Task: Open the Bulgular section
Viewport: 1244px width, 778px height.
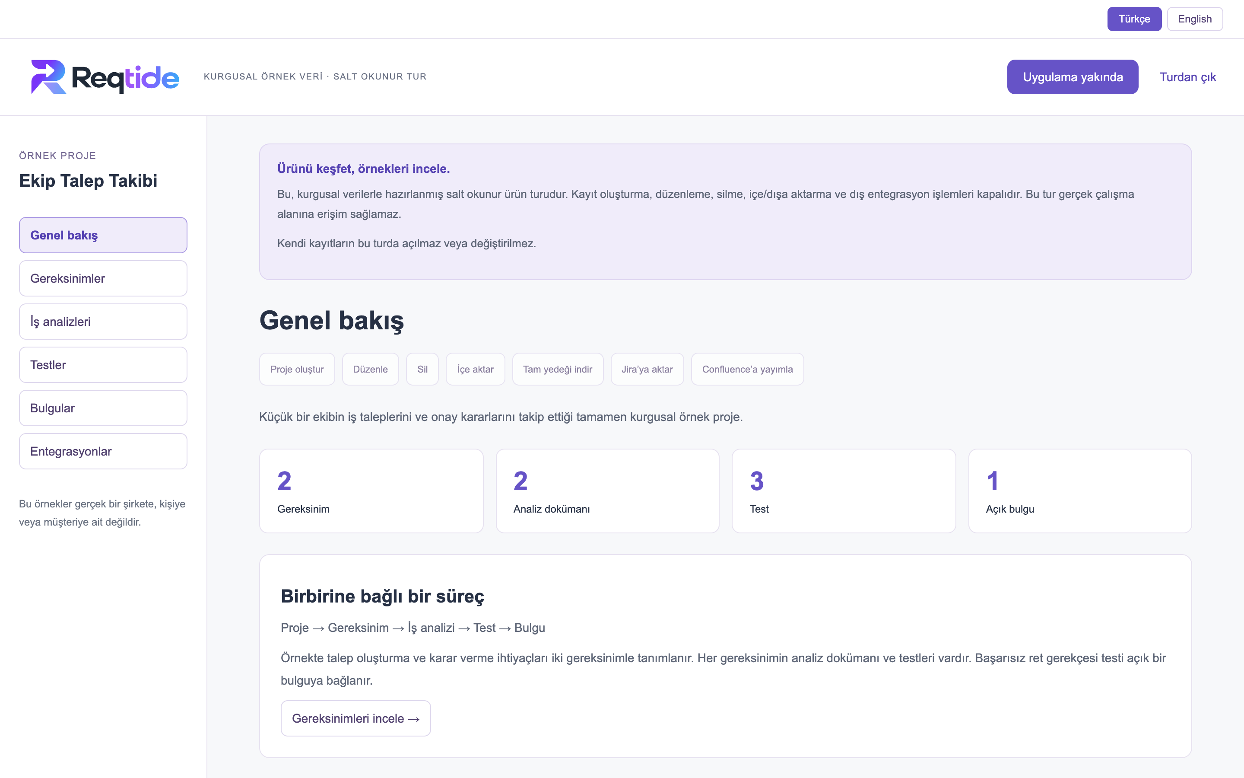Action: 103,408
